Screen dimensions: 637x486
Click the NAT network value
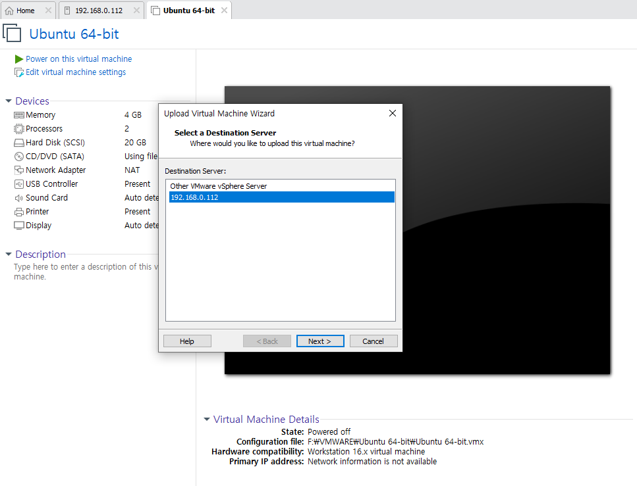(132, 170)
